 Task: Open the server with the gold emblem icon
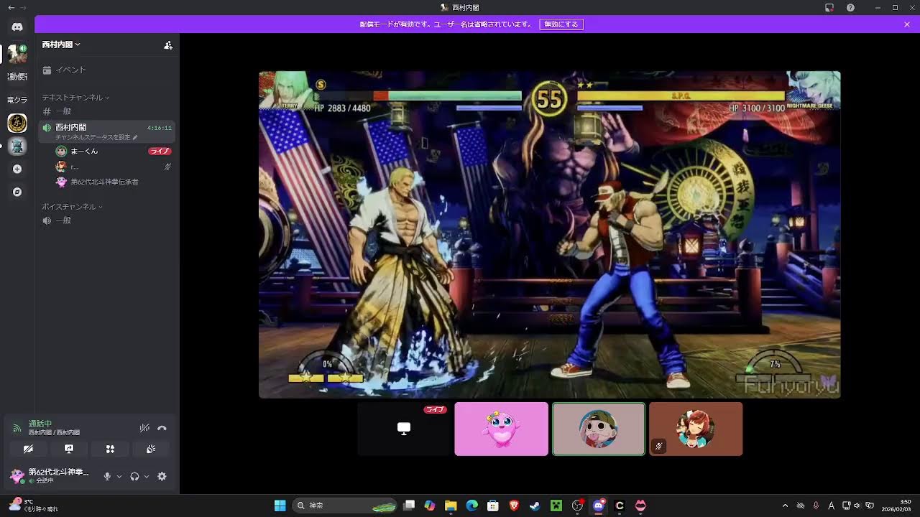(17, 123)
